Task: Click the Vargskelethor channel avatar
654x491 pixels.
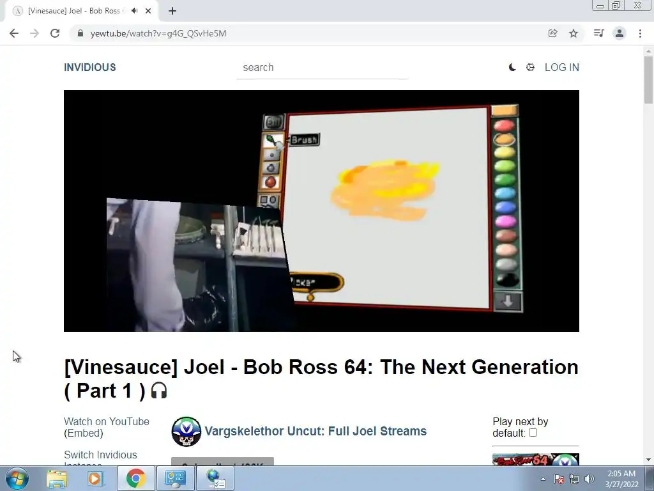Action: tap(186, 432)
